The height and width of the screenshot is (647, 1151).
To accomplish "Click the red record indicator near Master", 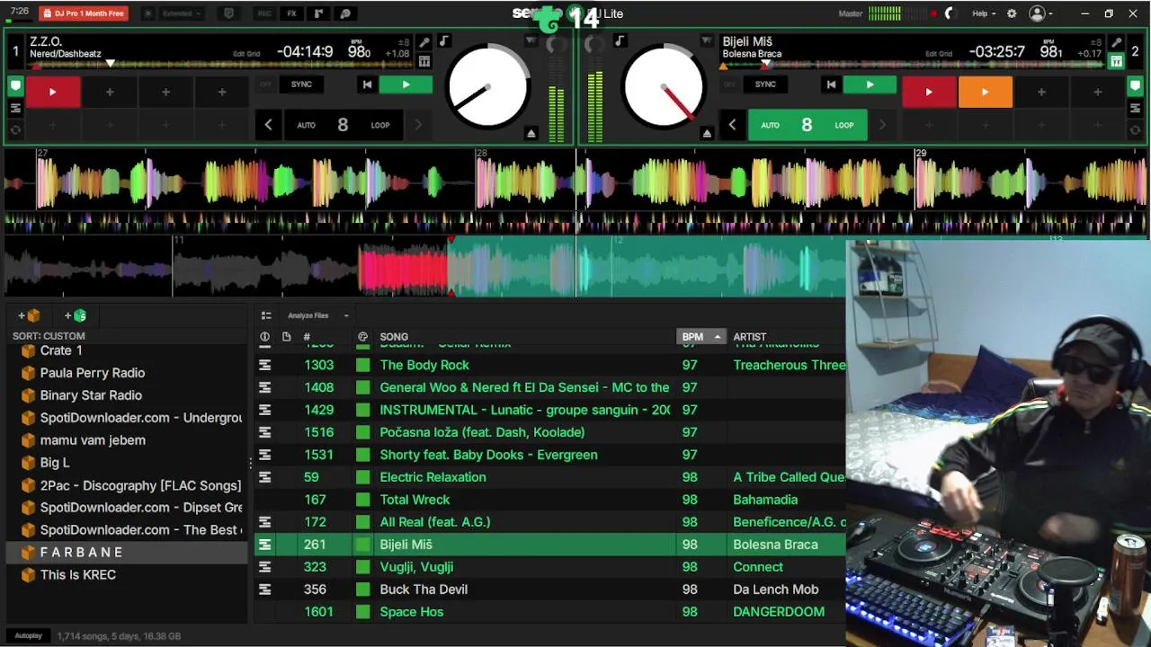I will 933,13.
